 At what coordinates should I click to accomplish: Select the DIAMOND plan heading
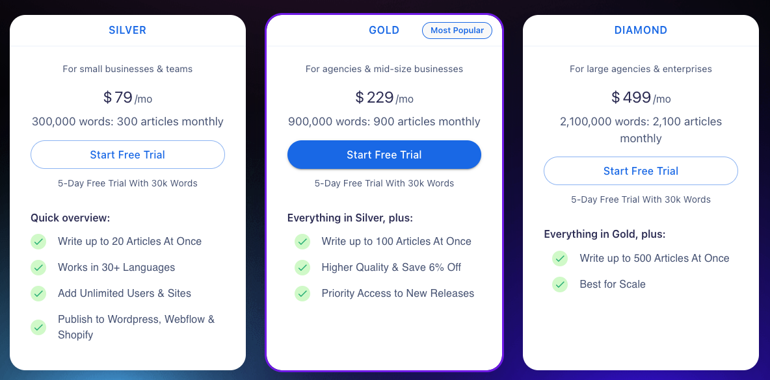tap(641, 30)
